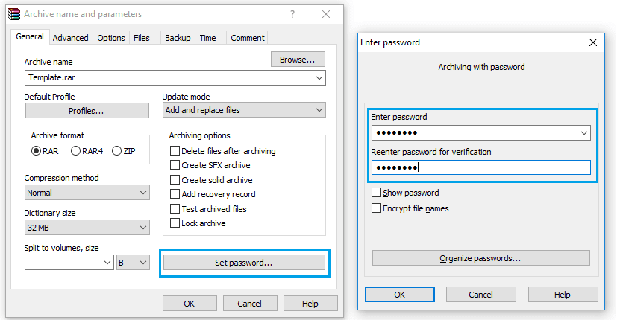Expand the Compression method dropdown
The height and width of the screenshot is (320, 617).
(87, 193)
